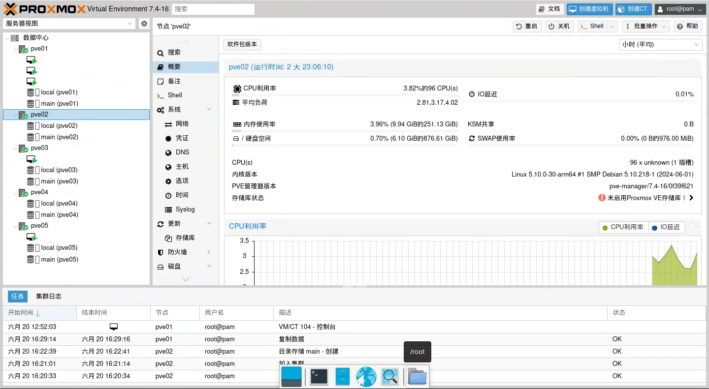Collapse the Disks menu section
This screenshot has height=389, width=709.
(x=209, y=267)
